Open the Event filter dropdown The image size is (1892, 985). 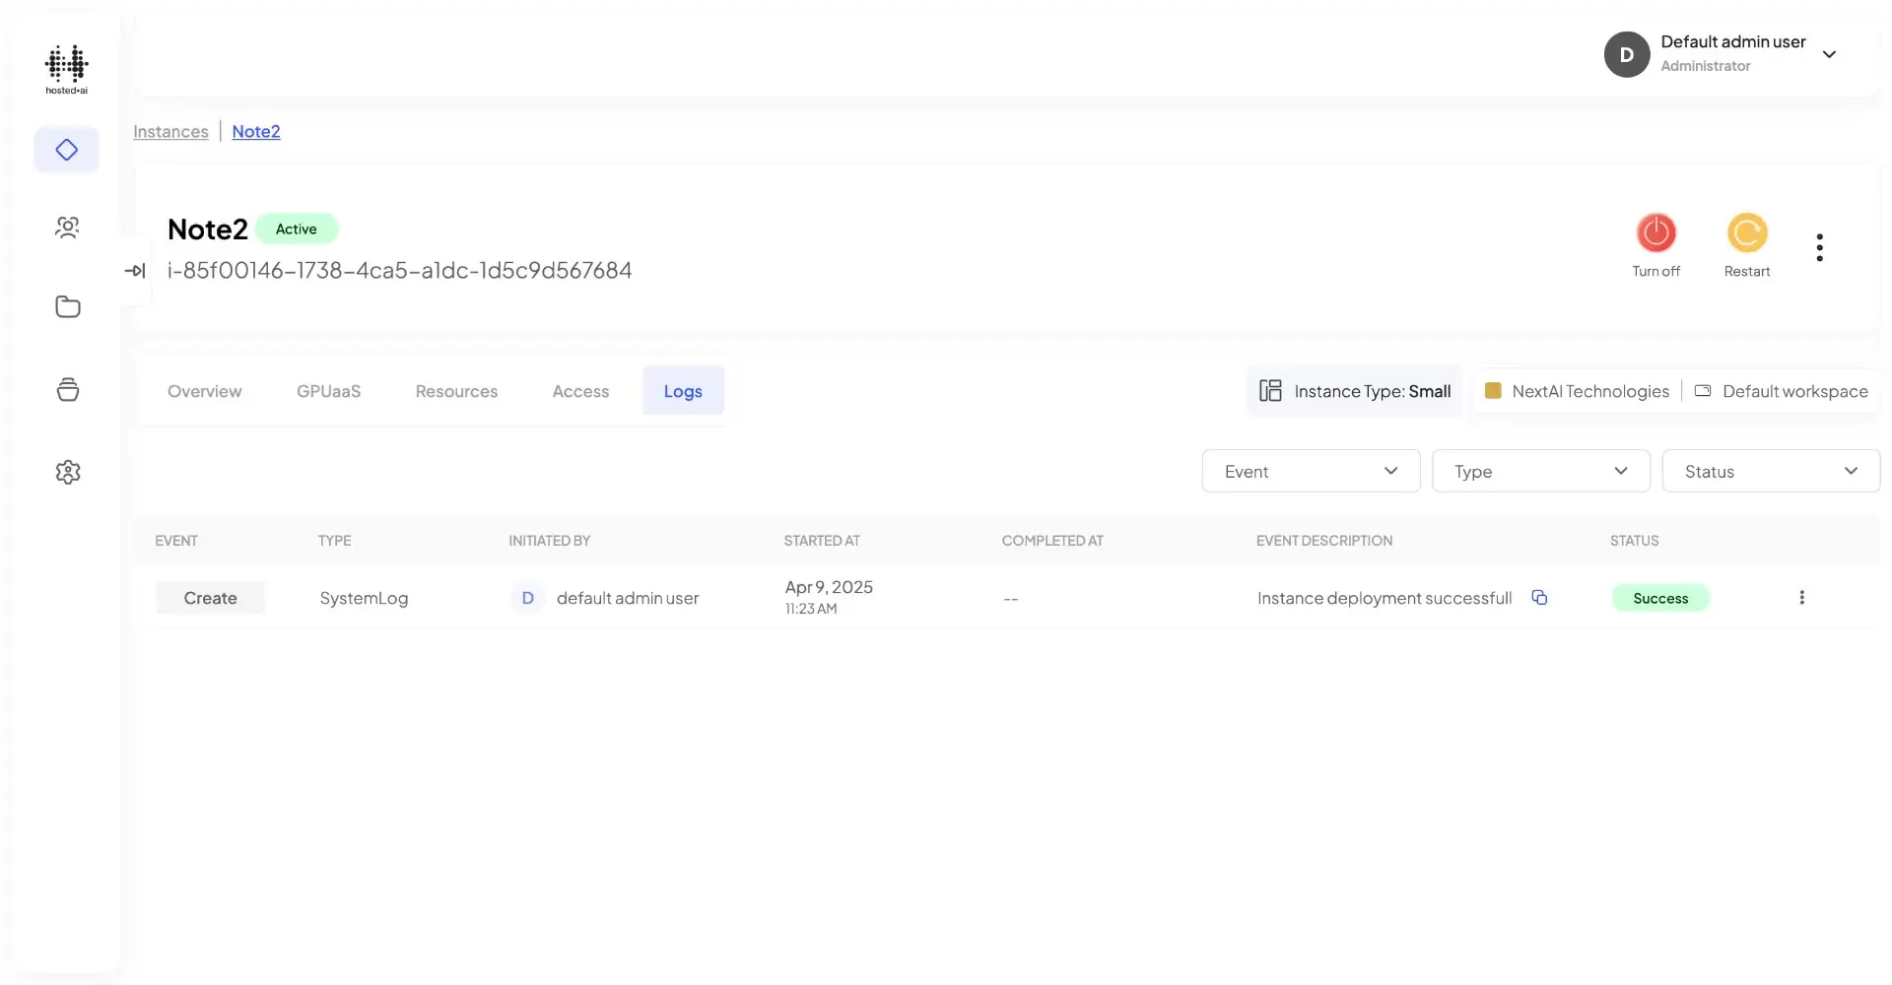(x=1311, y=471)
